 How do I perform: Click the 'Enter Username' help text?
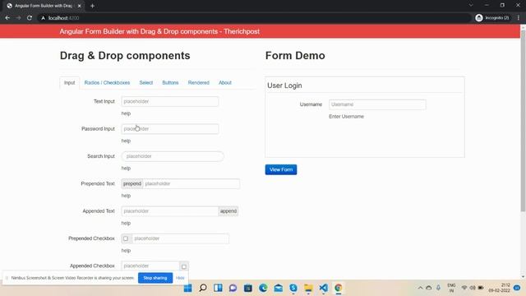346,117
